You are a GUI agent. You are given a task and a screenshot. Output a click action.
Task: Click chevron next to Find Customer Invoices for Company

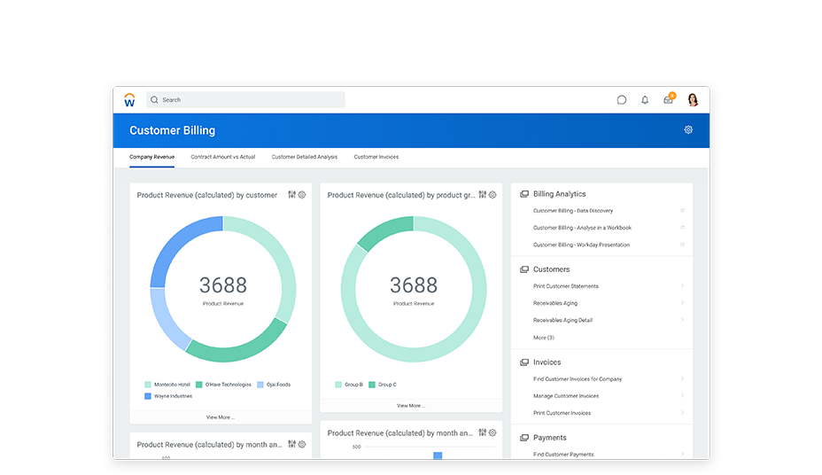click(682, 378)
